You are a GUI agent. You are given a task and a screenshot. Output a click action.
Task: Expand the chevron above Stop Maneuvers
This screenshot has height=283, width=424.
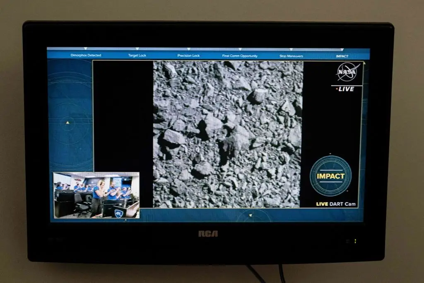pyautogui.click(x=292, y=49)
